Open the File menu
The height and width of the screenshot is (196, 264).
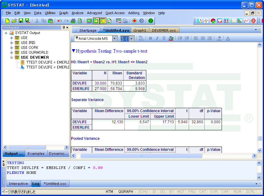[8, 13]
